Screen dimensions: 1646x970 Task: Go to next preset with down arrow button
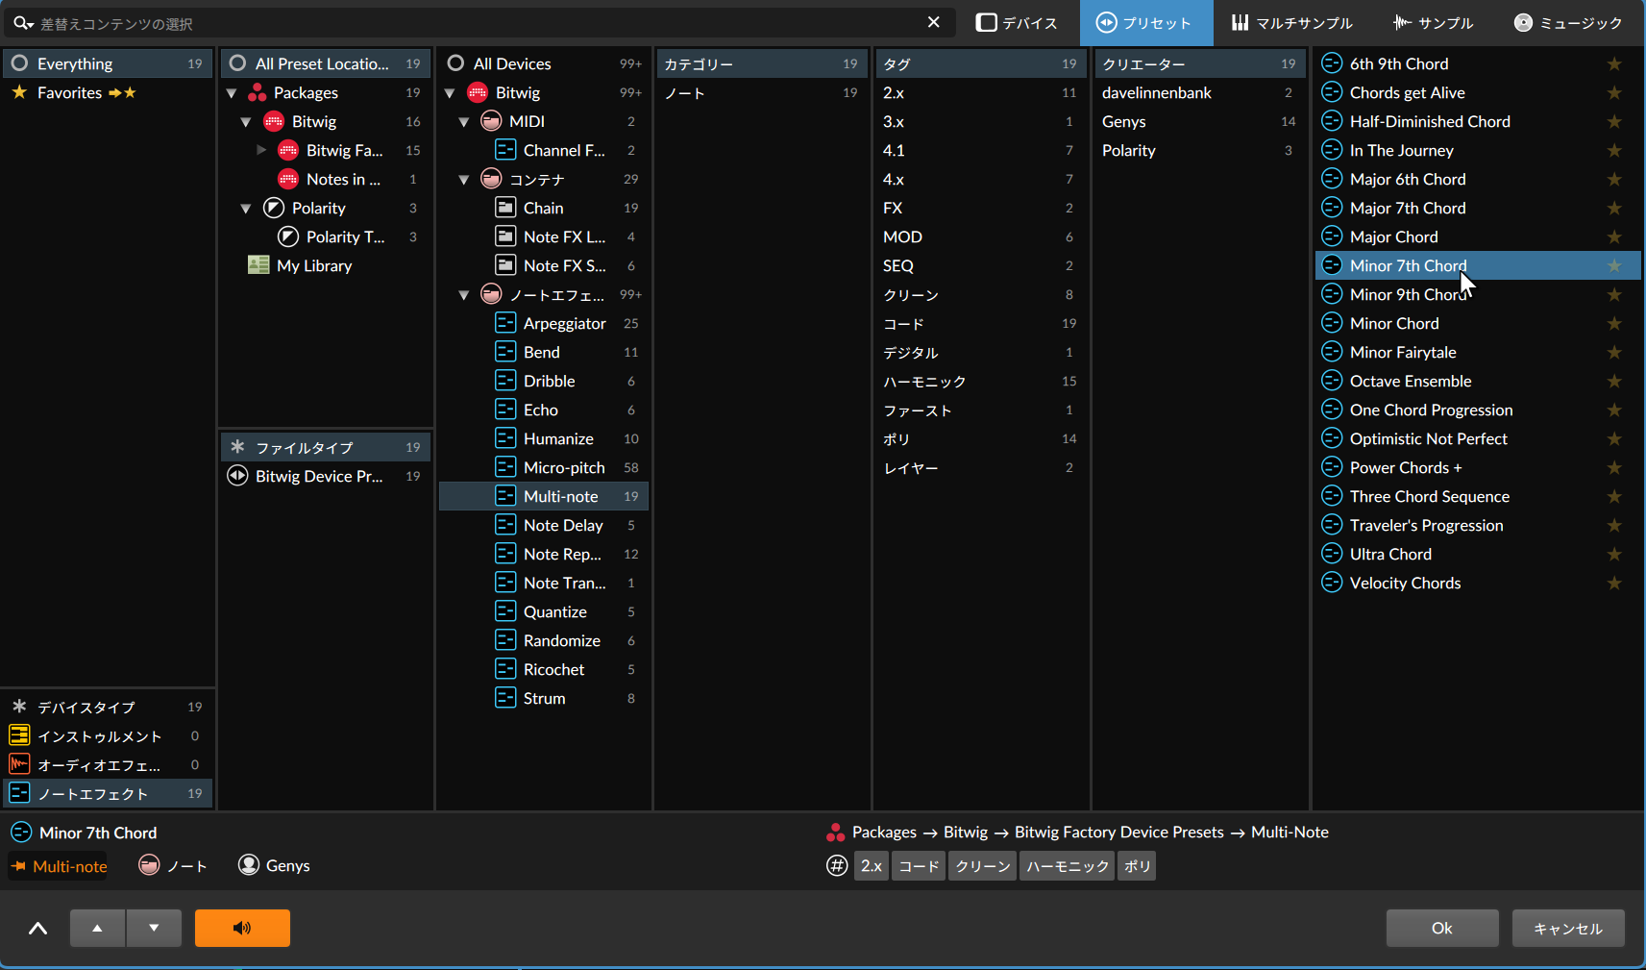(154, 928)
